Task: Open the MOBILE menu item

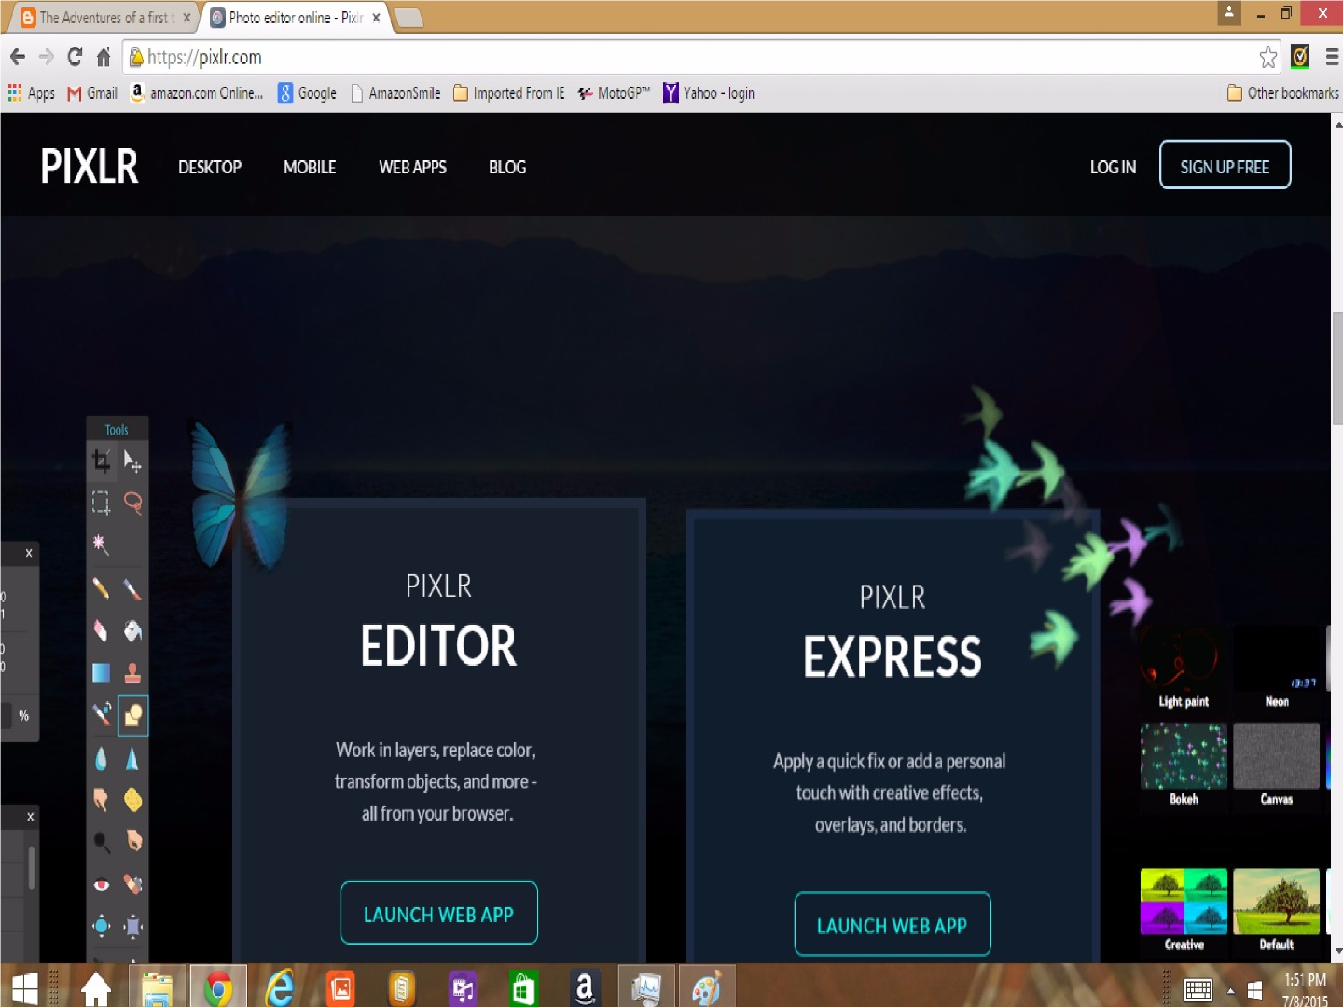Action: tap(310, 168)
